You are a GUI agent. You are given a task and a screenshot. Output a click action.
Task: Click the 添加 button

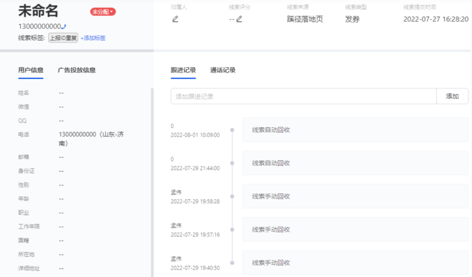pos(452,96)
